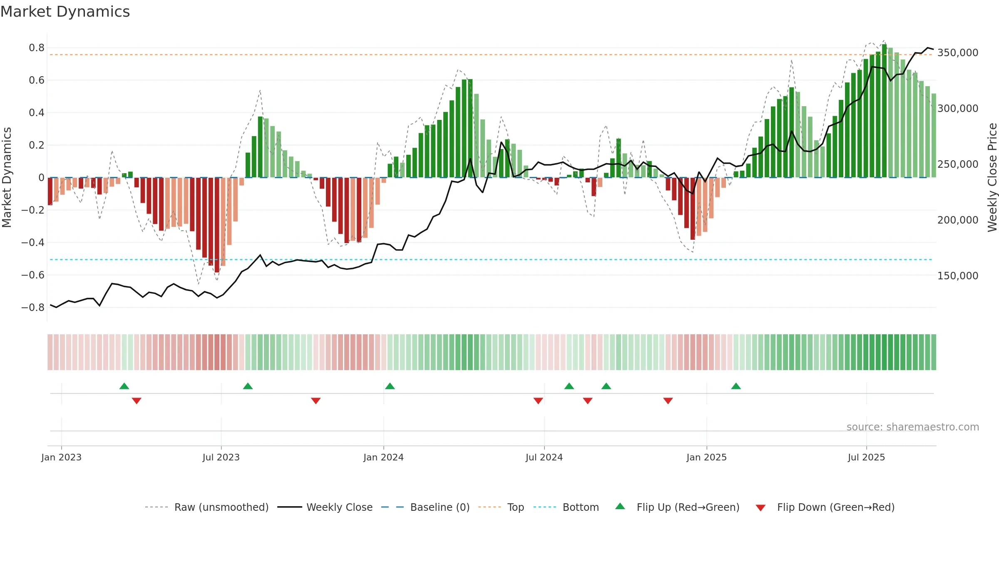Click the Jul 2024 x-axis label
Image resolution: width=999 pixels, height=562 pixels.
pyautogui.click(x=544, y=457)
